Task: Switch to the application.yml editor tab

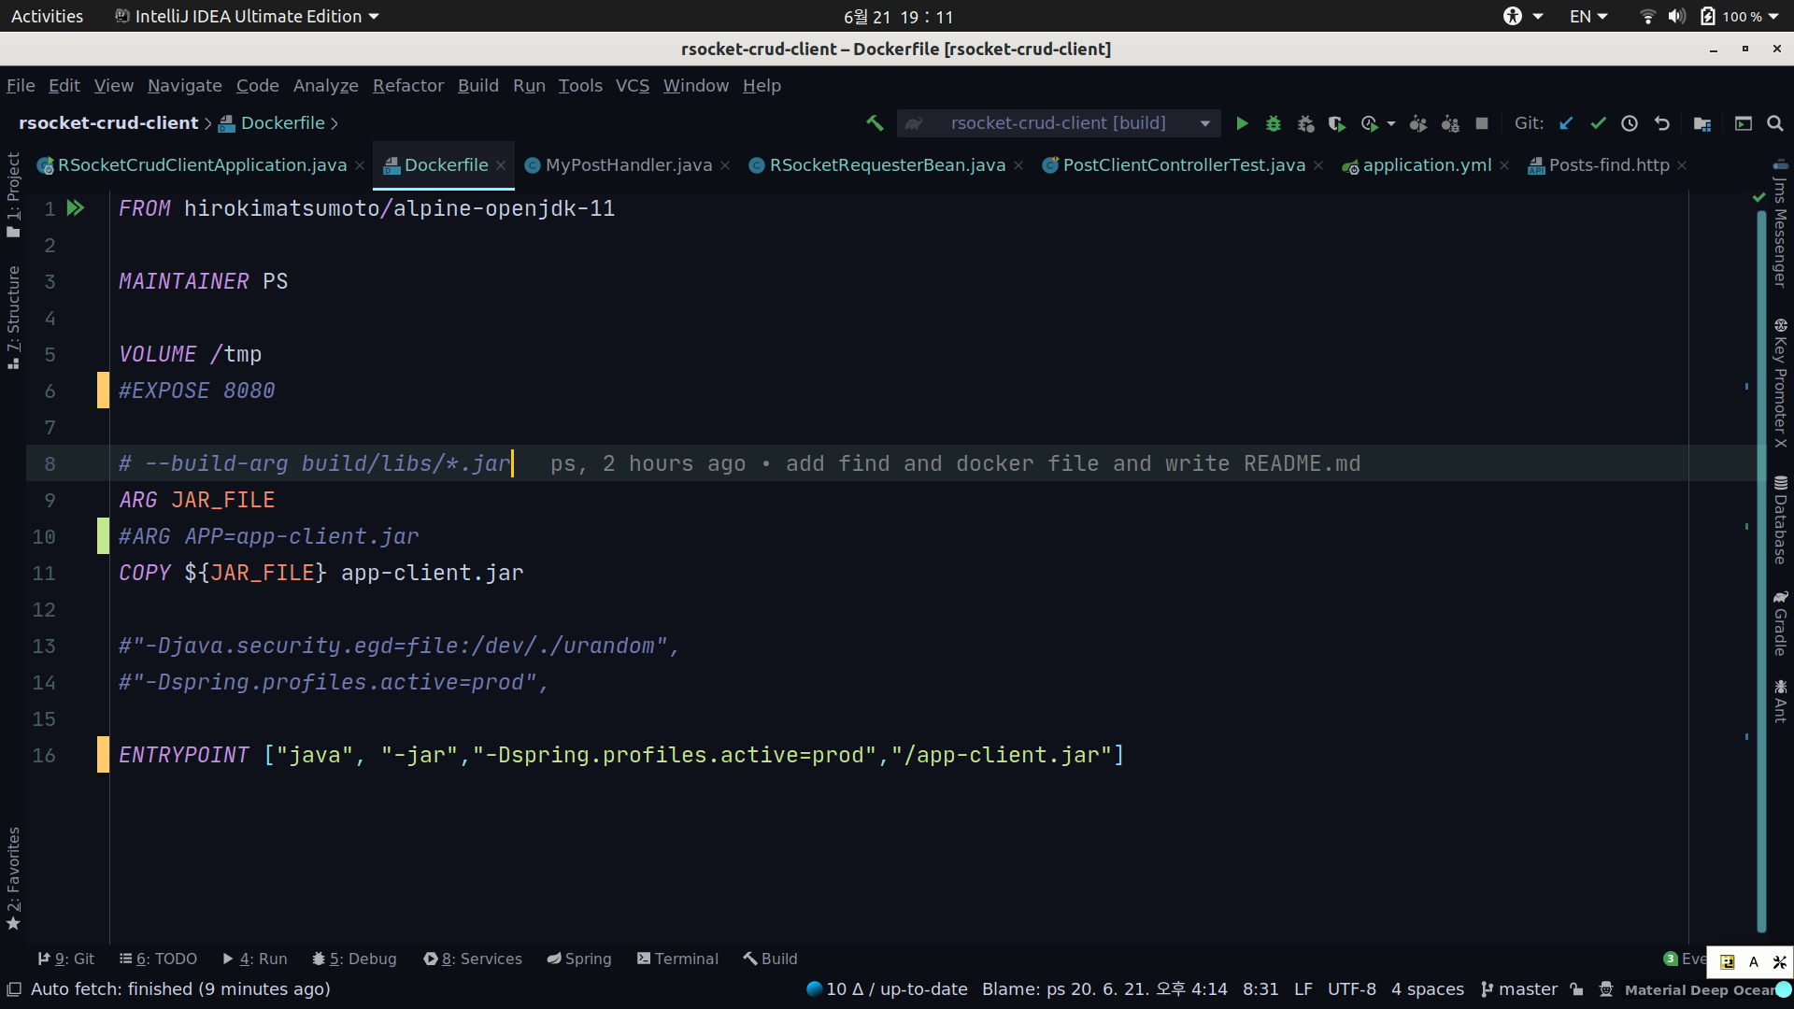Action: (x=1426, y=165)
